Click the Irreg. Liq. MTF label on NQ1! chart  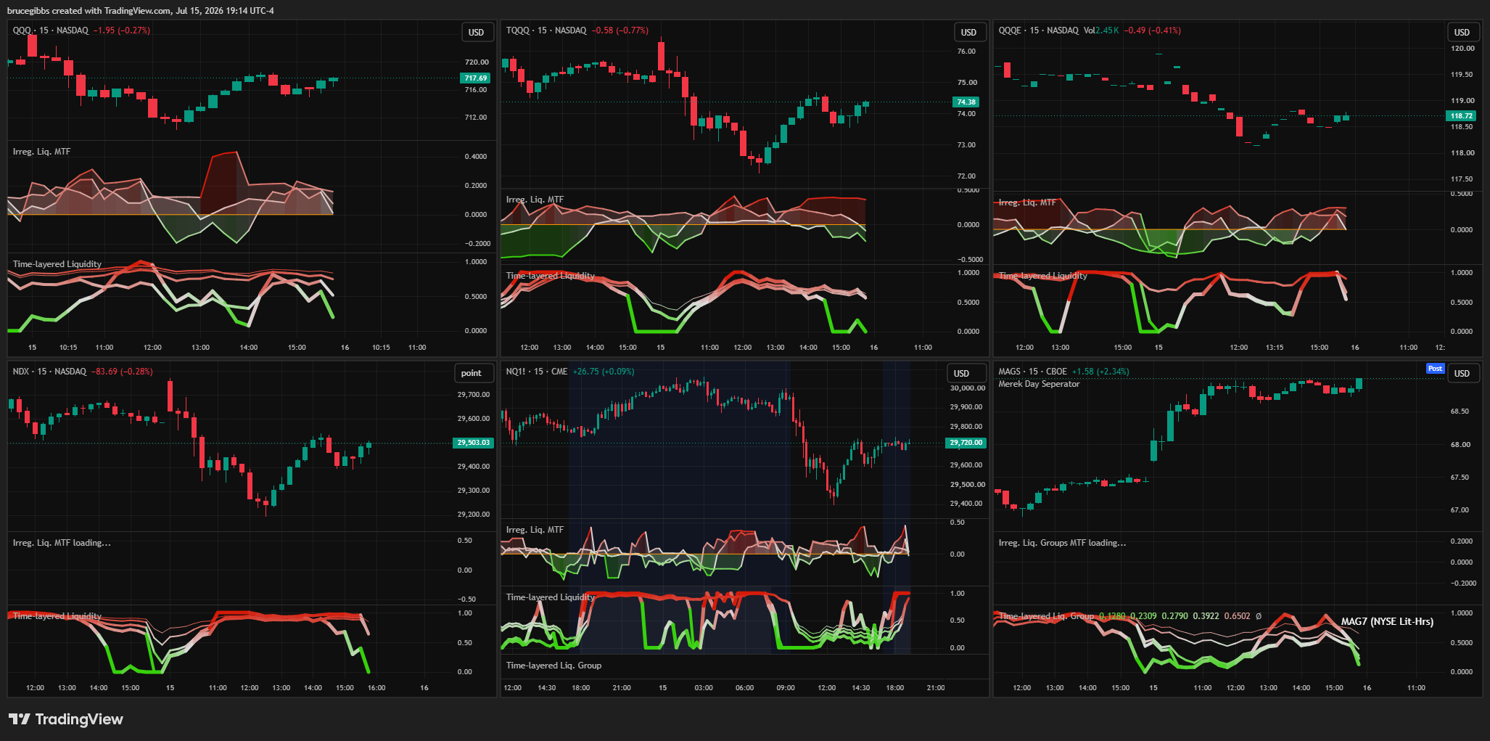coord(535,530)
